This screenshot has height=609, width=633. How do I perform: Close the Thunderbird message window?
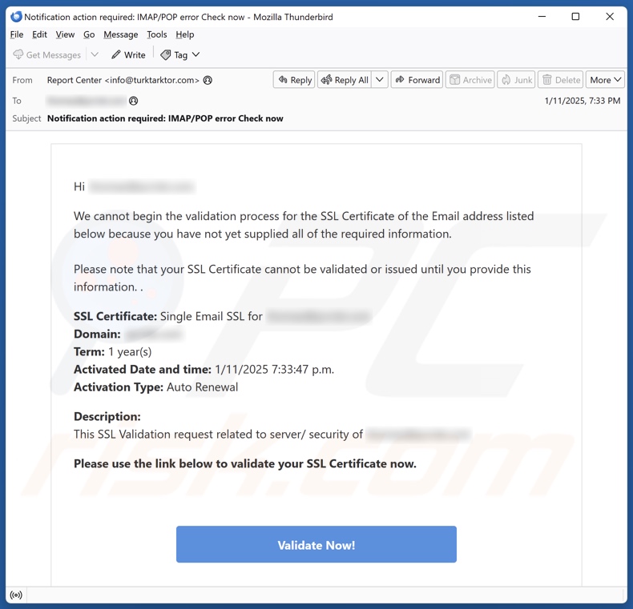[610, 17]
